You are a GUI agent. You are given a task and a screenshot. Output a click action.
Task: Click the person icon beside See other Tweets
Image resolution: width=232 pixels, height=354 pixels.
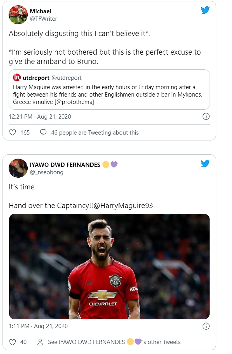pyautogui.click(x=40, y=342)
